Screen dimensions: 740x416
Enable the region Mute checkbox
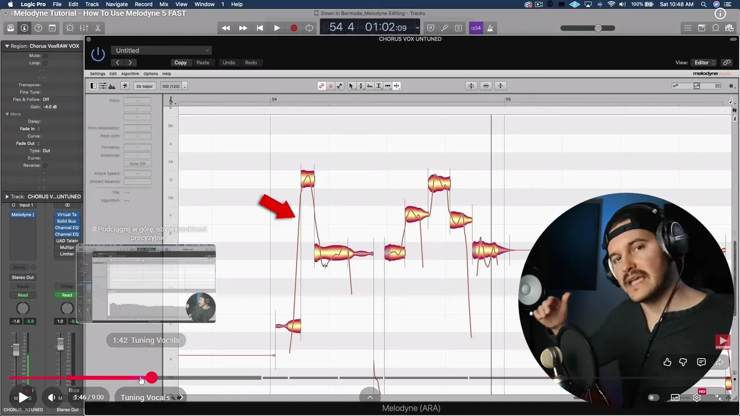coord(45,56)
